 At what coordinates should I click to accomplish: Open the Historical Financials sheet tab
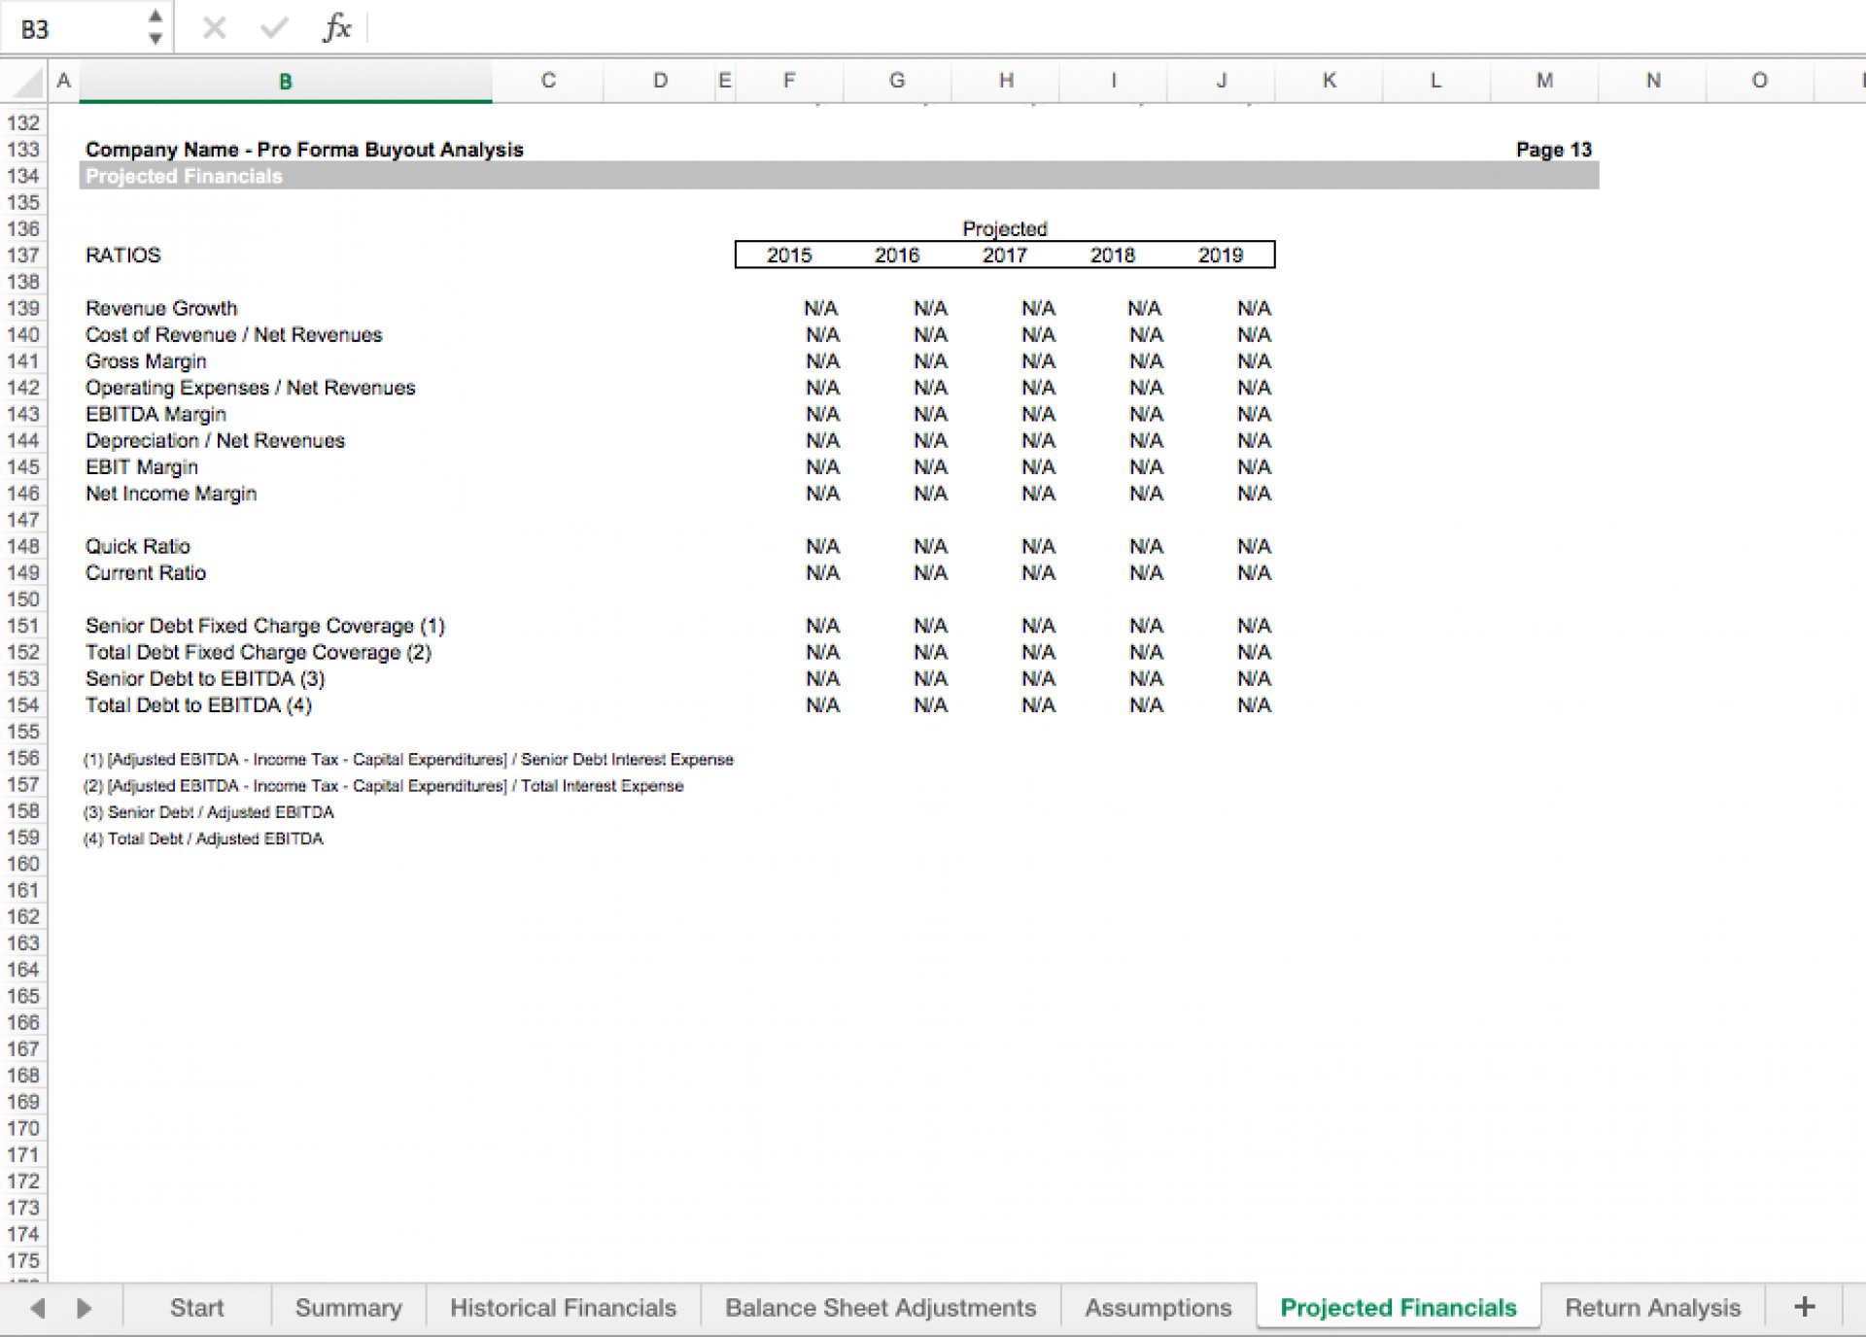[x=563, y=1308]
